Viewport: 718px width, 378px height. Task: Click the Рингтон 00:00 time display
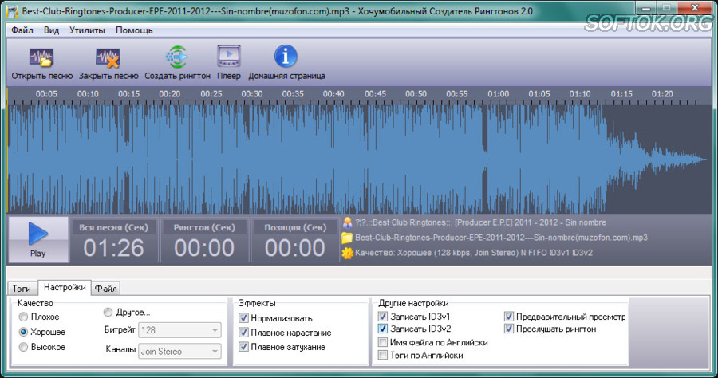pos(204,240)
